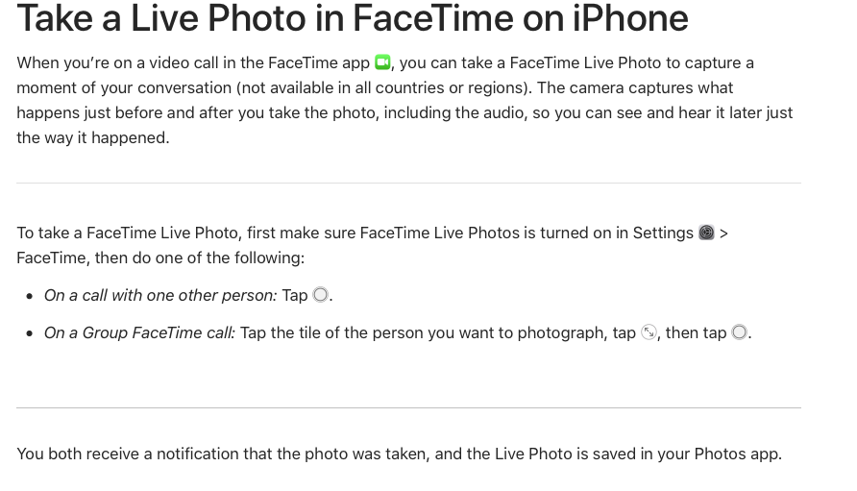Click shutter icon ending Group FaceTime bullet
857x491 pixels.
(x=739, y=332)
